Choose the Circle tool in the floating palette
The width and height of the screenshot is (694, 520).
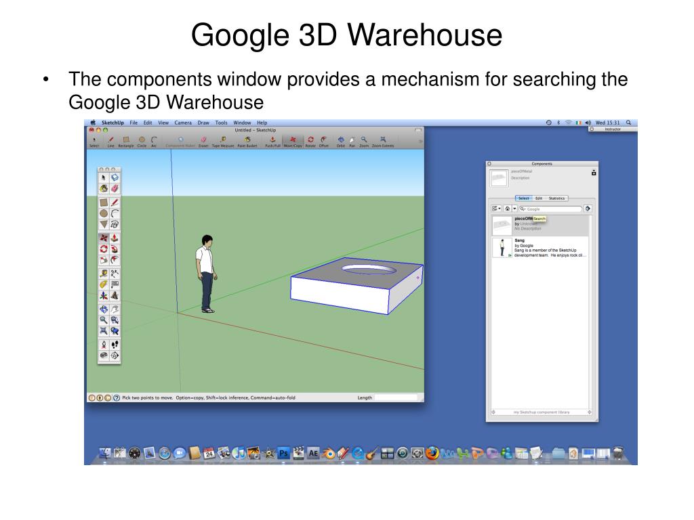[x=104, y=213]
